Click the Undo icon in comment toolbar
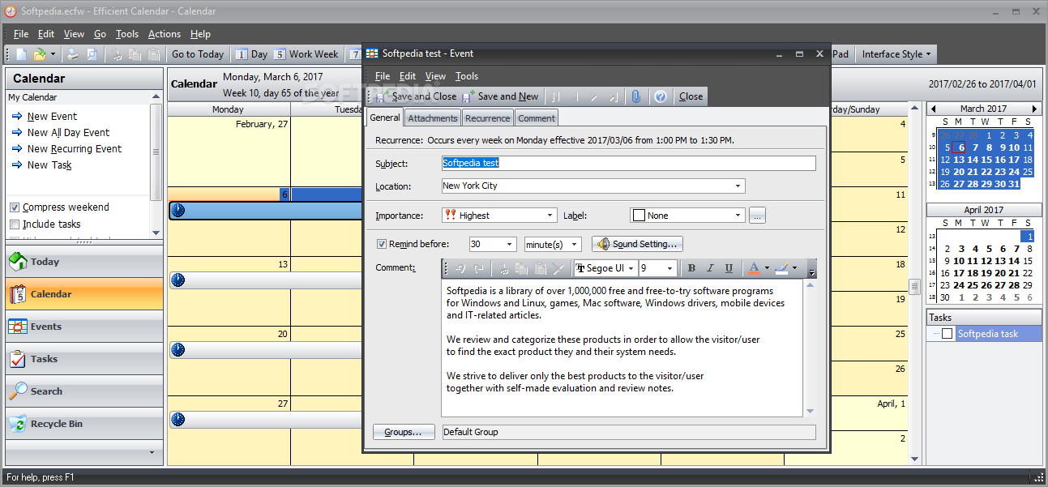The width and height of the screenshot is (1048, 487). [x=460, y=268]
